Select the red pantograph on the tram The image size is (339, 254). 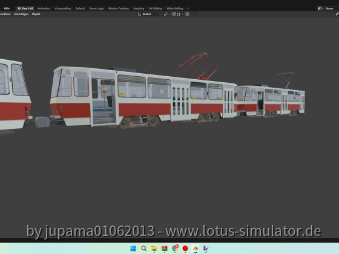click(199, 66)
